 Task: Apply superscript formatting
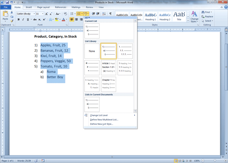44,19
